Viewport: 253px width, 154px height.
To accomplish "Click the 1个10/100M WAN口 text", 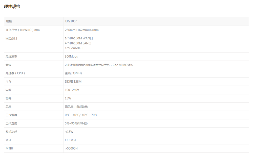I will (79, 38).
